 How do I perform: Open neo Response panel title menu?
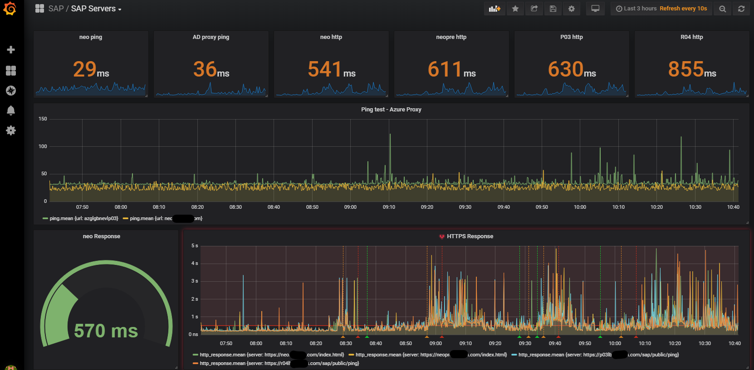pyautogui.click(x=102, y=236)
